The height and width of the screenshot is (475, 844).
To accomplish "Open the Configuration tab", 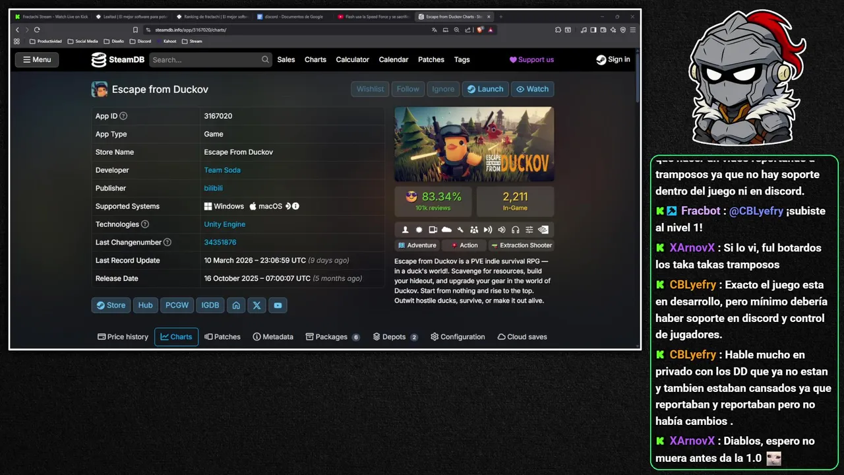I will click(458, 336).
